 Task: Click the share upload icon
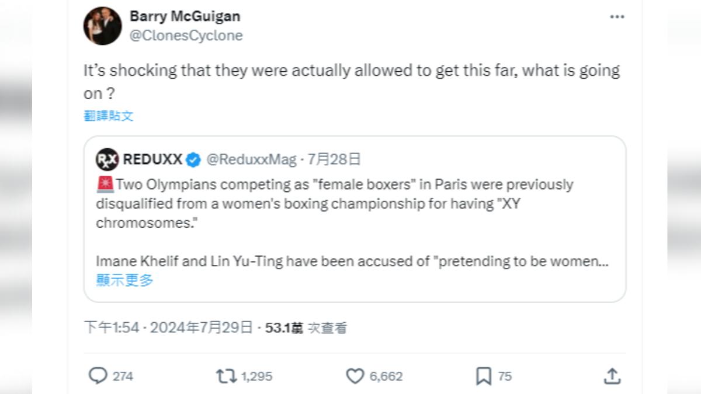[x=612, y=376]
